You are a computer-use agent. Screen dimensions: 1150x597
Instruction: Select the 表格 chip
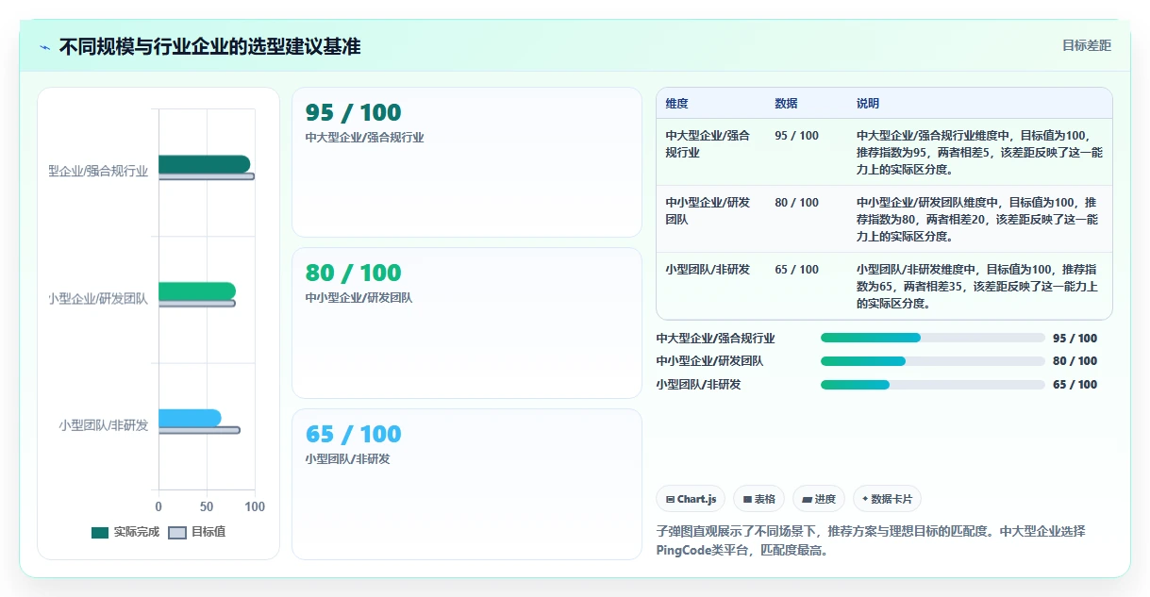pos(758,499)
